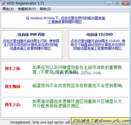
Task: Open the 再生(X) menu
Action: click(x=8, y=9)
